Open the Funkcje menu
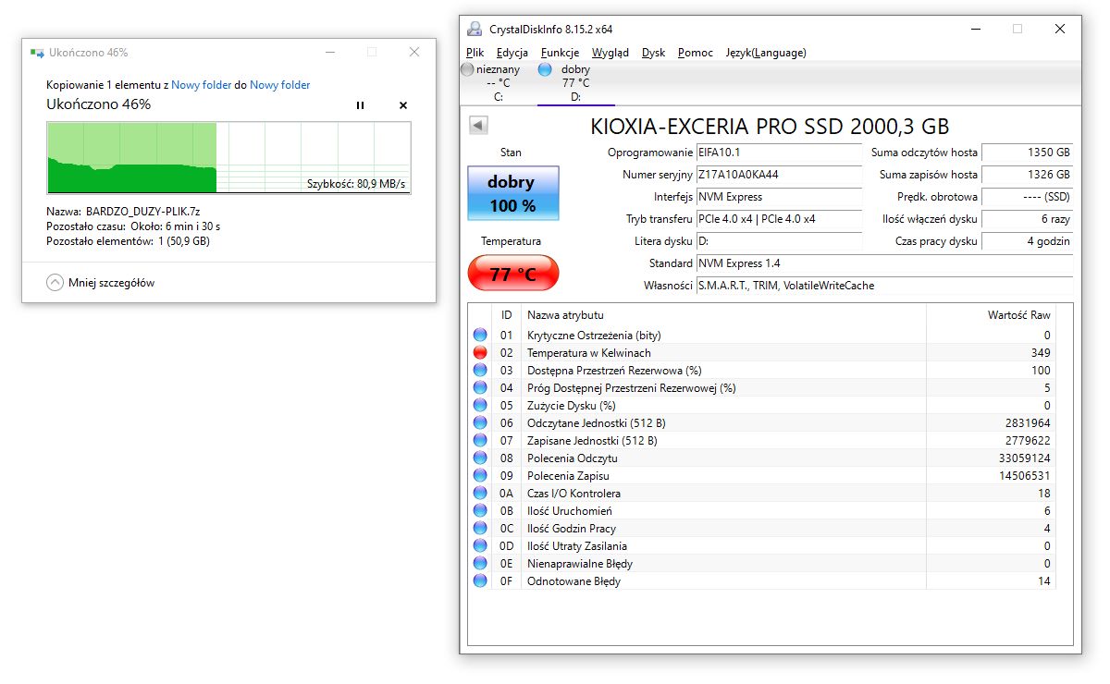Screen dimensions: 1110x684 [x=560, y=53]
